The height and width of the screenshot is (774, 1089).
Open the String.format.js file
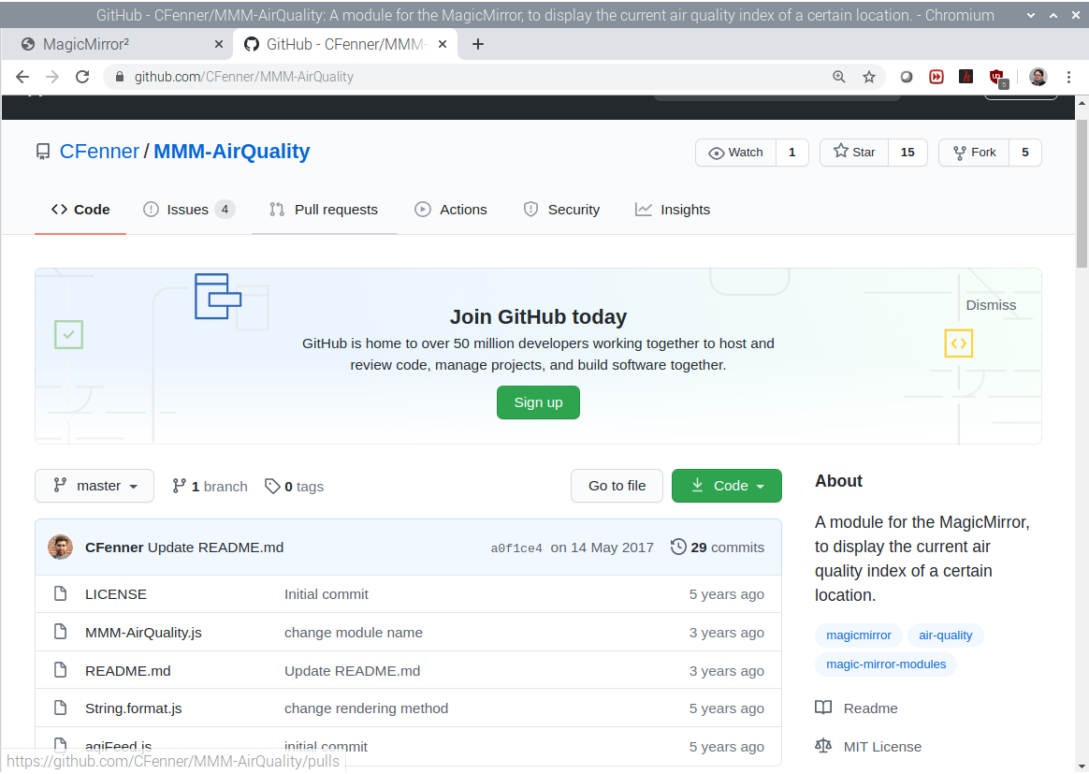click(134, 708)
